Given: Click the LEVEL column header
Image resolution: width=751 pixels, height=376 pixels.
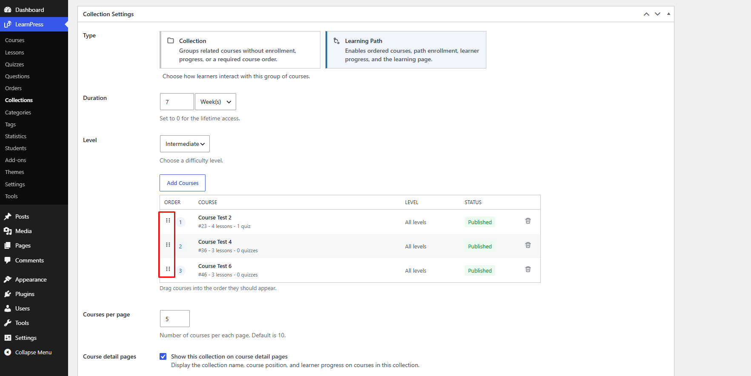Looking at the screenshot, I should [x=411, y=202].
